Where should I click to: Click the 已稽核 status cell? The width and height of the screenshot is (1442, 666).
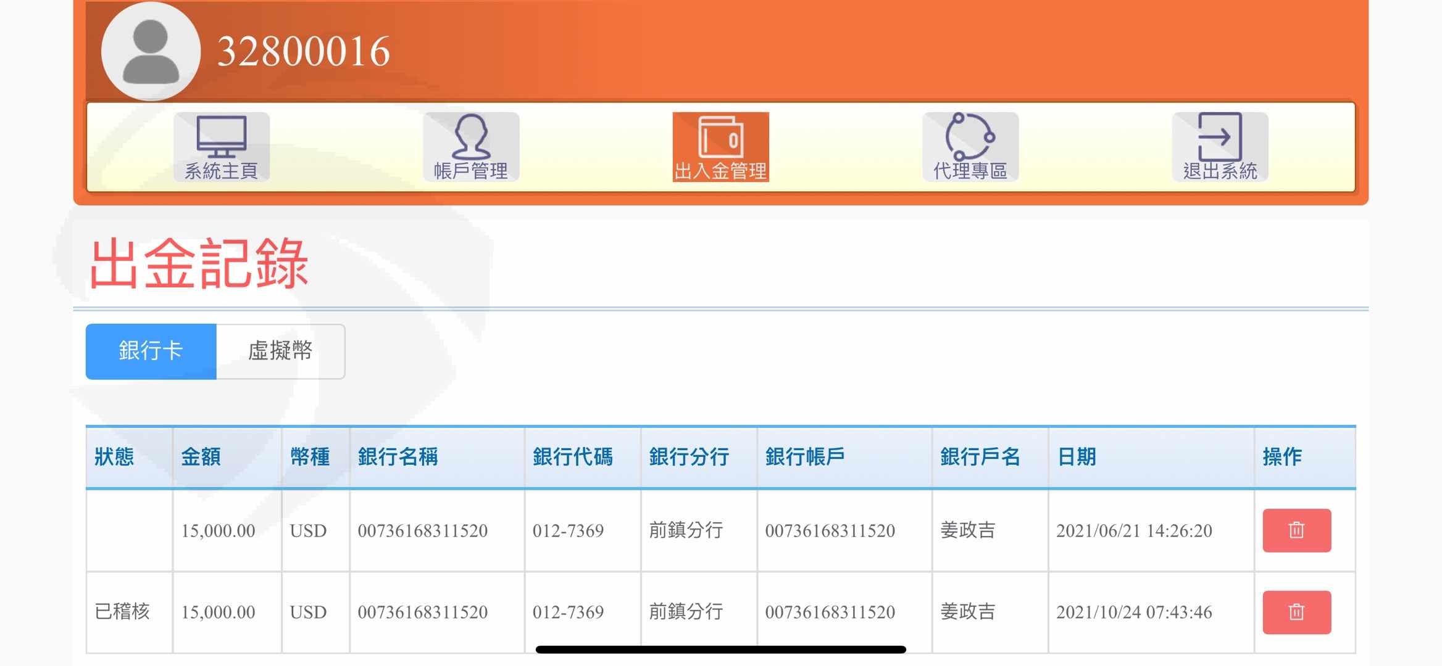point(122,612)
